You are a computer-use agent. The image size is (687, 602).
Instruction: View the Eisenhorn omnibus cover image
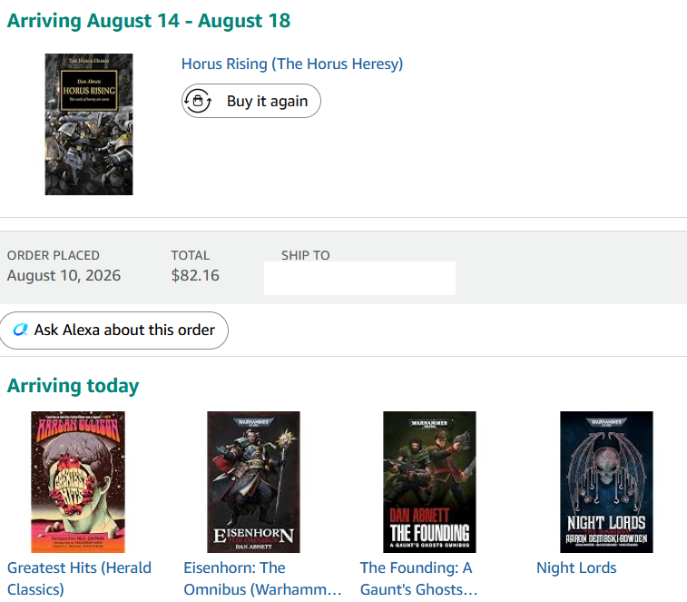(x=254, y=482)
